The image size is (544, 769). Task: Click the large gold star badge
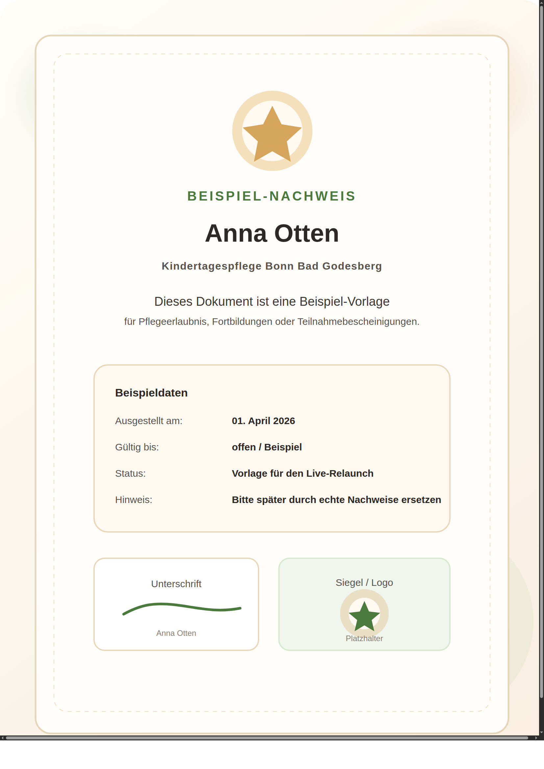(272, 131)
